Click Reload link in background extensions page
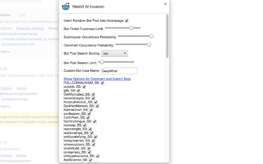This screenshot has height=164, width=263. coord(53,28)
